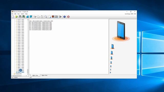Click the Resource Hacker title bar app icon

tap(13, 11)
